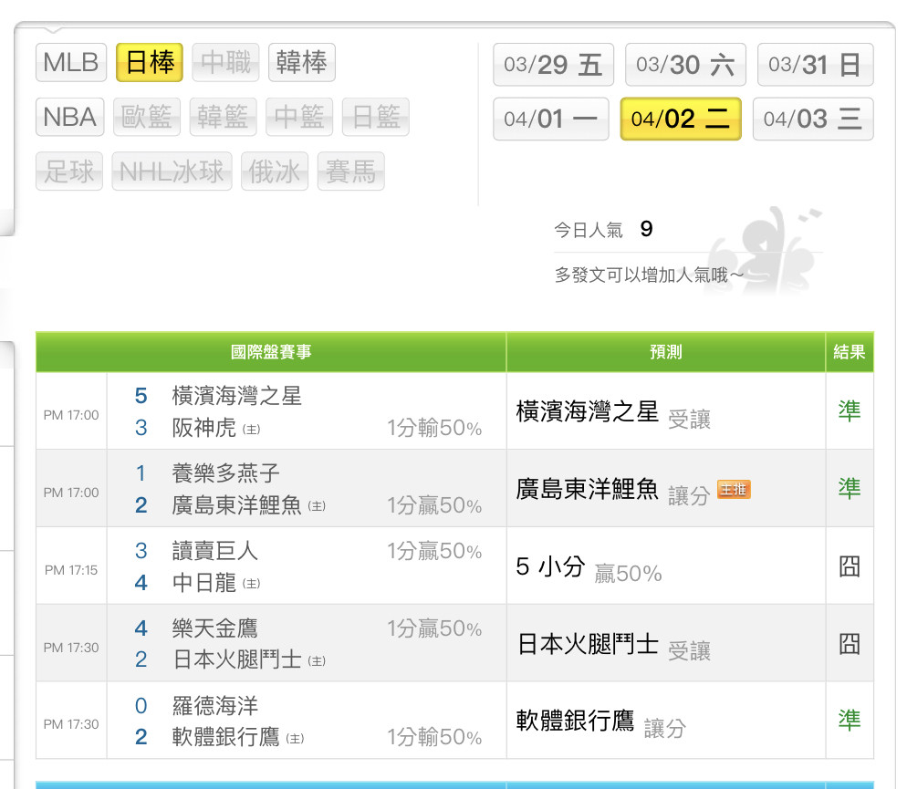Click the disabled 中職 league button
Viewport: 907px width, 789px height.
pos(225,62)
